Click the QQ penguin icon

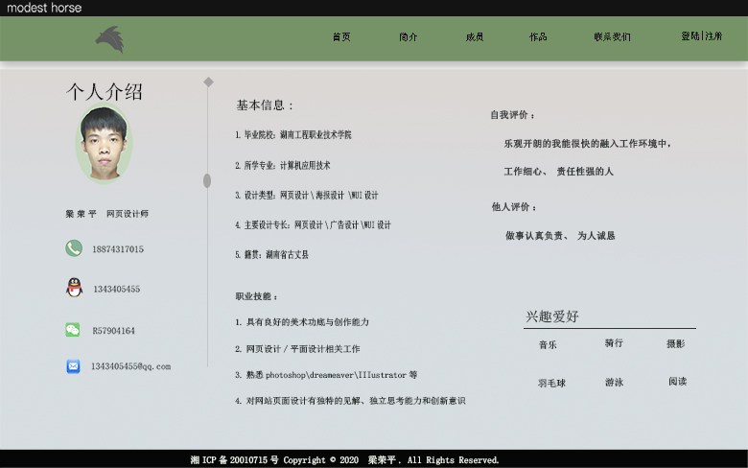pos(74,287)
